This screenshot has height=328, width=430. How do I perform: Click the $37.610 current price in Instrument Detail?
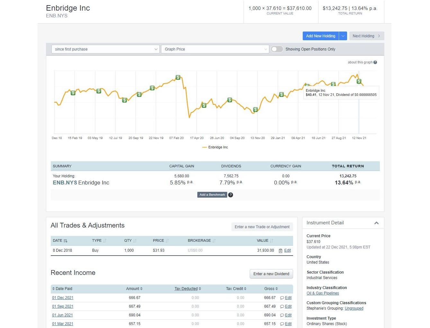313,242
